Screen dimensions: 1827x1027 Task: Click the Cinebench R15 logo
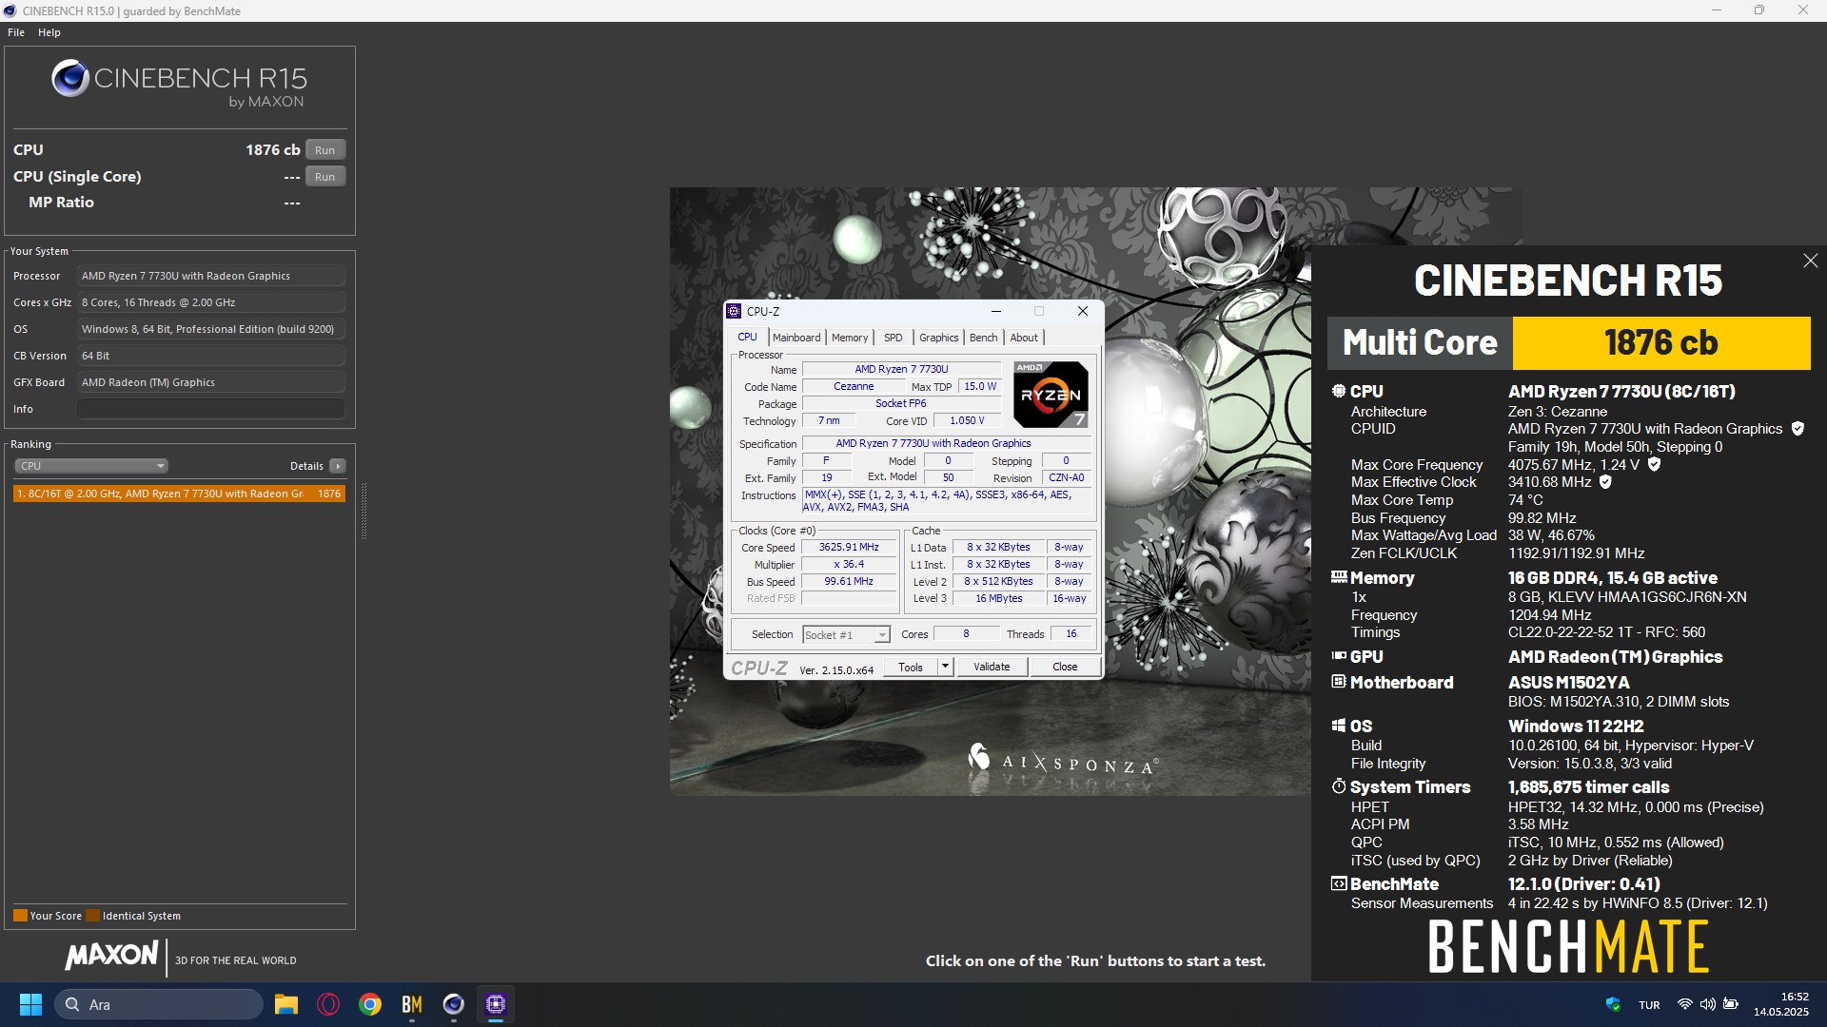(179, 84)
